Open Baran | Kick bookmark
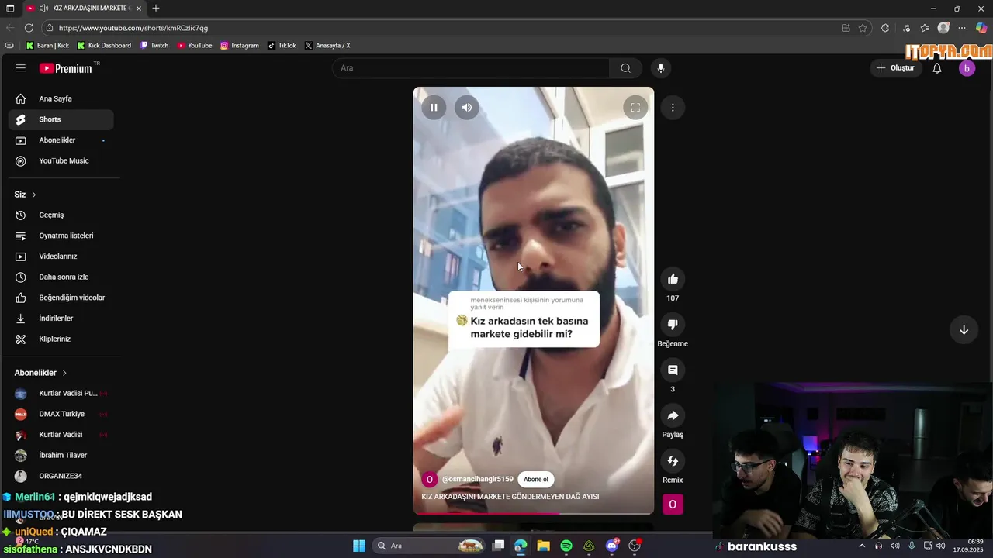 point(47,46)
